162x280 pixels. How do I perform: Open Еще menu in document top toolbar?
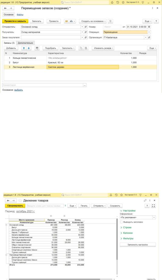pyautogui.click(x=147, y=21)
